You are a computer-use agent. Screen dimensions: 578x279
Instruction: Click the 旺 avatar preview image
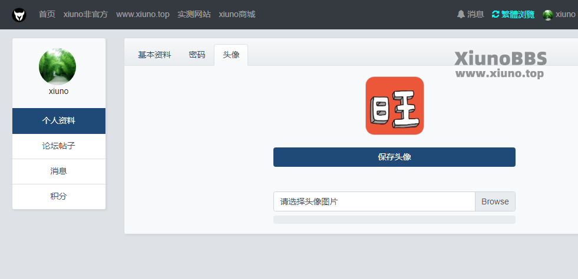point(394,106)
